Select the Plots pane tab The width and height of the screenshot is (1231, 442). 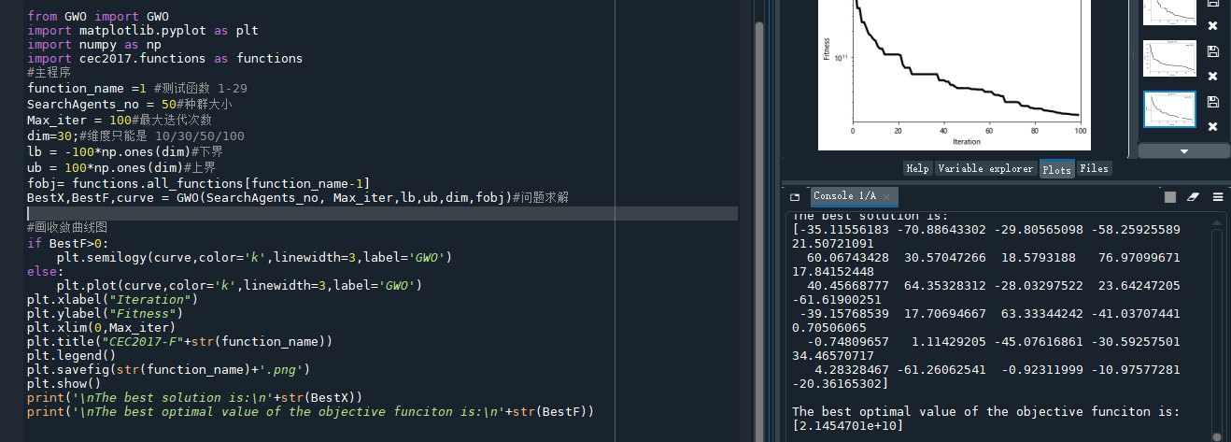[x=1056, y=168]
